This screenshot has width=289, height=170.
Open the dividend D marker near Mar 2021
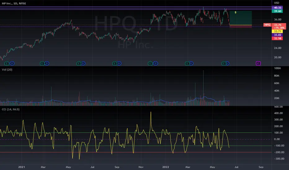click(x=47, y=63)
